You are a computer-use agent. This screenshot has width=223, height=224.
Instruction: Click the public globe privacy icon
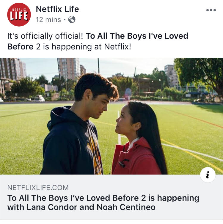coord(72,20)
